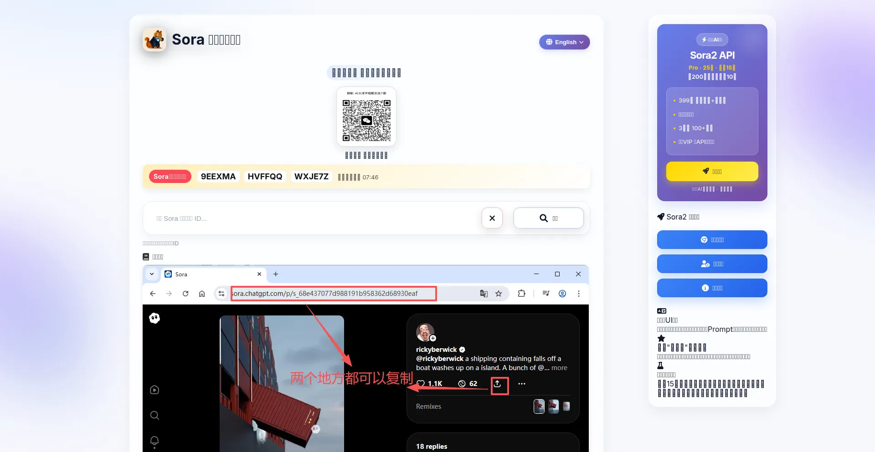Focus the Sora link ID input field
This screenshot has height=452, width=875.
tap(314, 218)
